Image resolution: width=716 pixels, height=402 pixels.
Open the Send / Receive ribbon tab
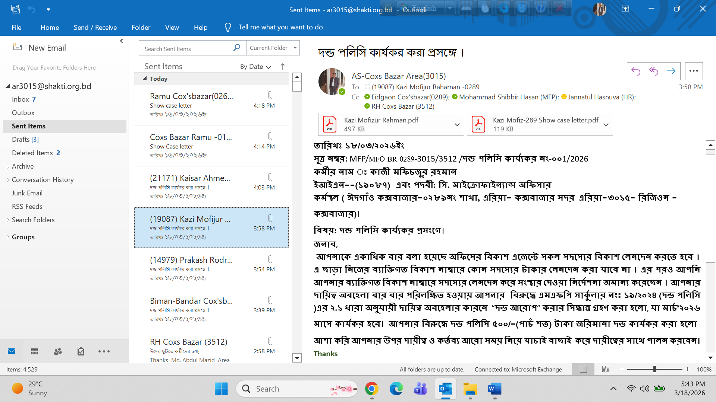point(95,27)
